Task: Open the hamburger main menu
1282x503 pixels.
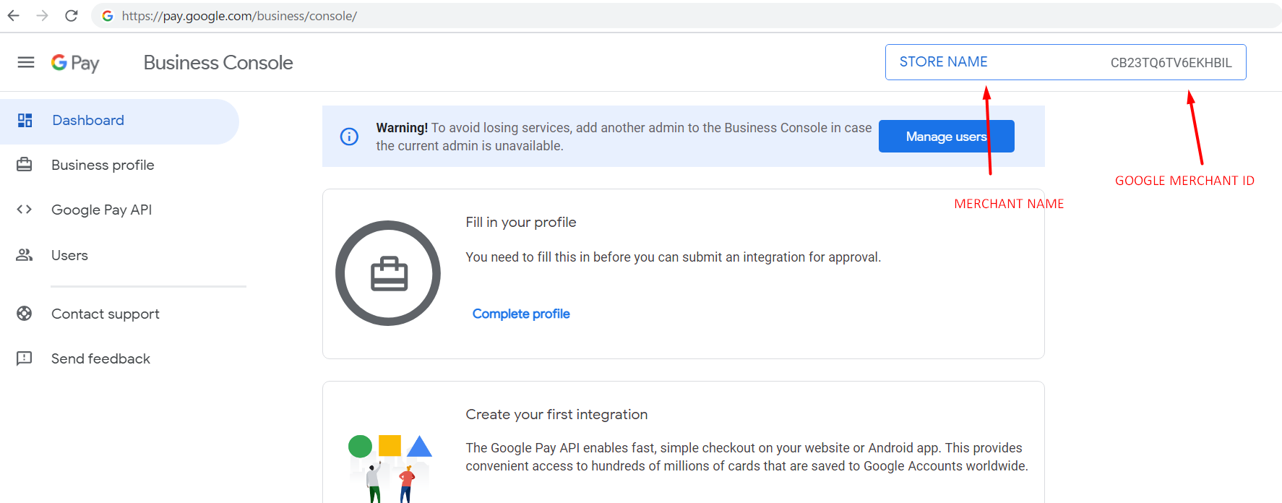Action: tap(26, 62)
